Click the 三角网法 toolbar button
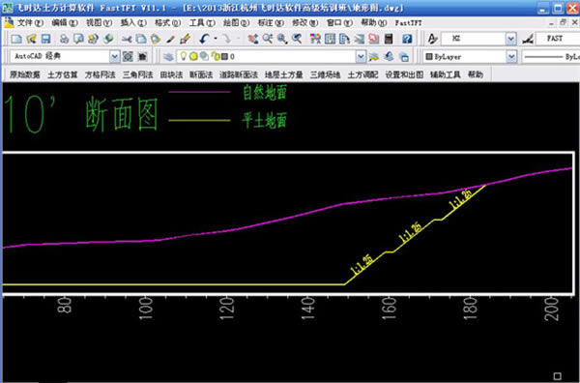580x383 pixels. (137, 74)
